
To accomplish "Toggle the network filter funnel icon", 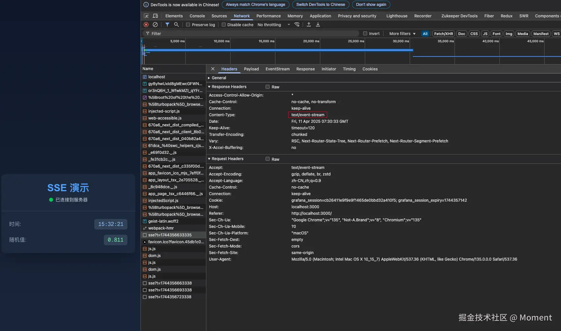I will point(167,25).
